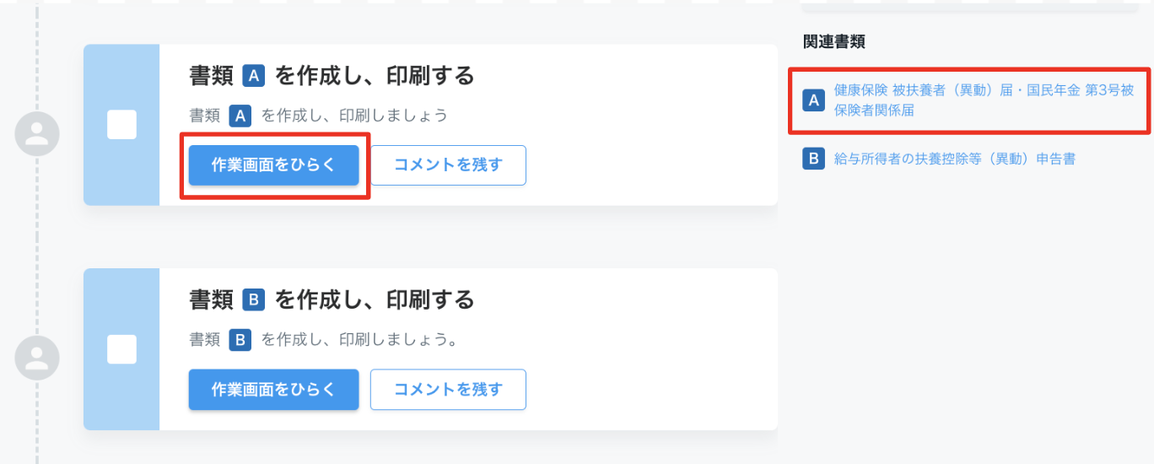Open 作業画面をひらく for the 書類 A task
Image resolution: width=1154 pixels, height=464 pixels.
273,165
